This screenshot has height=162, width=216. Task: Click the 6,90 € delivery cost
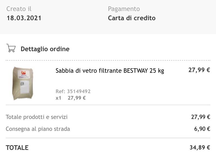pyautogui.click(x=202, y=129)
